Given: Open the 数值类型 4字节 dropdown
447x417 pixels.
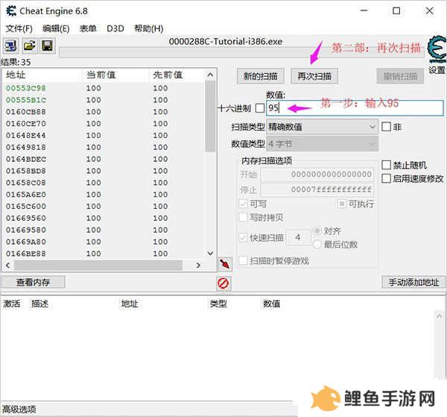Looking at the screenshot, I should click(322, 144).
